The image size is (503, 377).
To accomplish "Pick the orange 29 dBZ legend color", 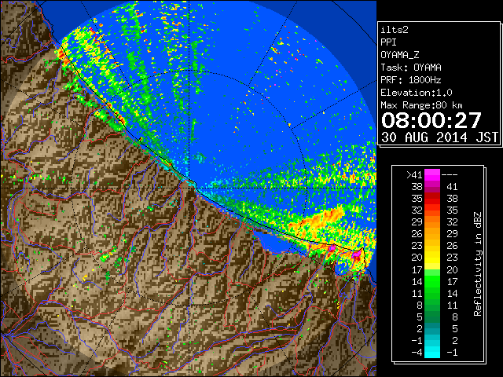I will 432,221.
